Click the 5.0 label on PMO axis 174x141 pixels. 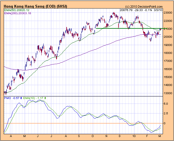(x=166, y=104)
